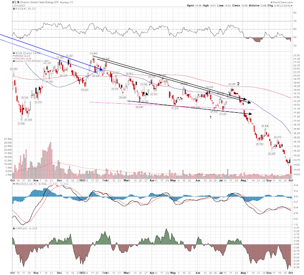Click the iShares Global Clean Energy ETF name

[x=39, y=2]
